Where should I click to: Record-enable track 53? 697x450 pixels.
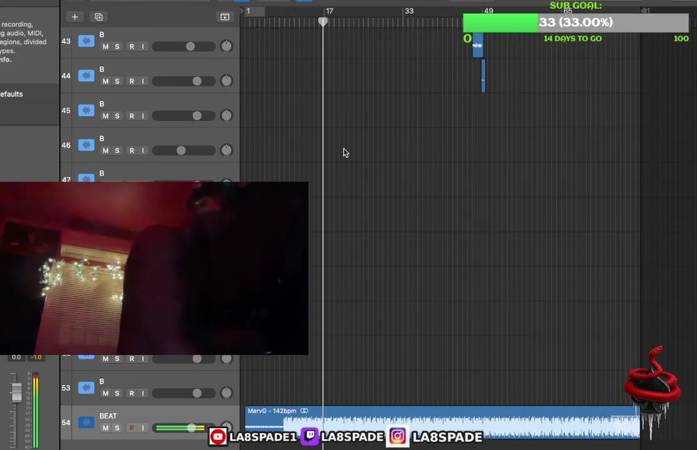coord(131,393)
